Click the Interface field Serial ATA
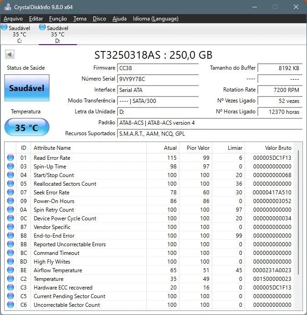 [158, 90]
